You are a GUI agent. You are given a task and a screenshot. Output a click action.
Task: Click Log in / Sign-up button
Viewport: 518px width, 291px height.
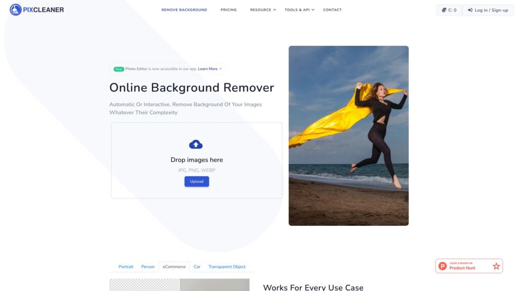point(488,10)
